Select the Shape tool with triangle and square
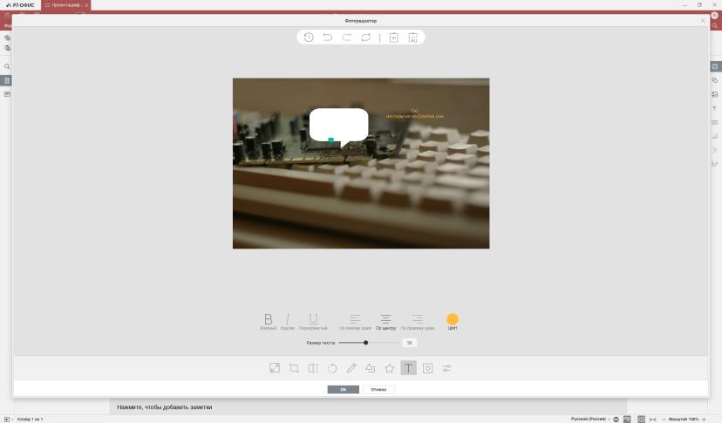The width and height of the screenshot is (722, 423). click(371, 368)
